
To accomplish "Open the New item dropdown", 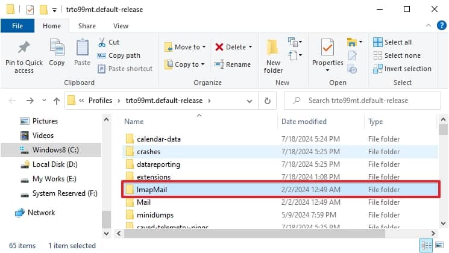I will [x=295, y=42].
